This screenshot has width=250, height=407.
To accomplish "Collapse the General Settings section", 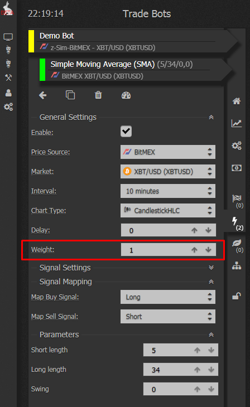I will point(211,117).
